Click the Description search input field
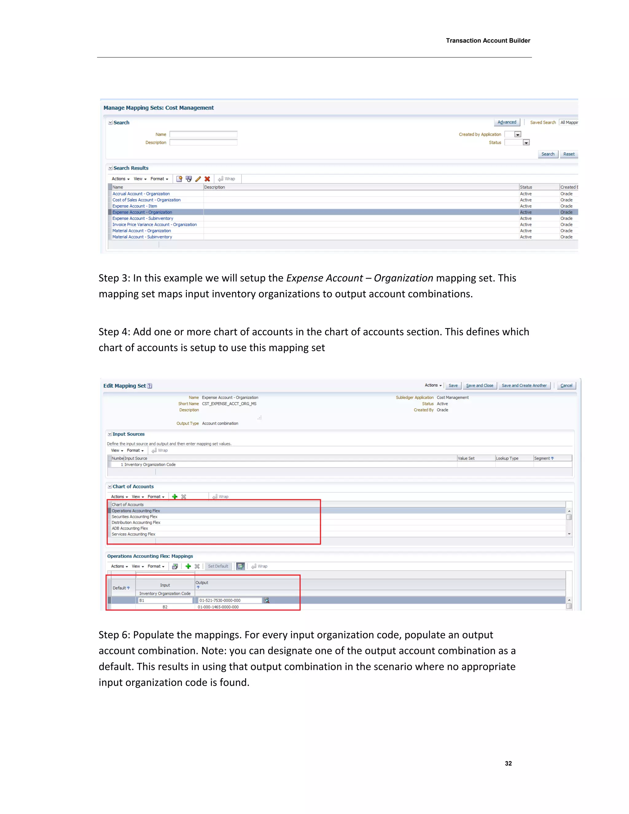This screenshot has width=629, height=814. click(x=203, y=143)
